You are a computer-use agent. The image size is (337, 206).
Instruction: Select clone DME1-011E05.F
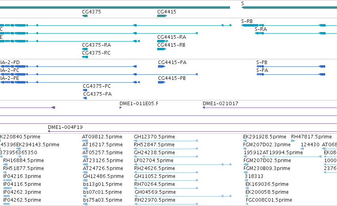139,104
